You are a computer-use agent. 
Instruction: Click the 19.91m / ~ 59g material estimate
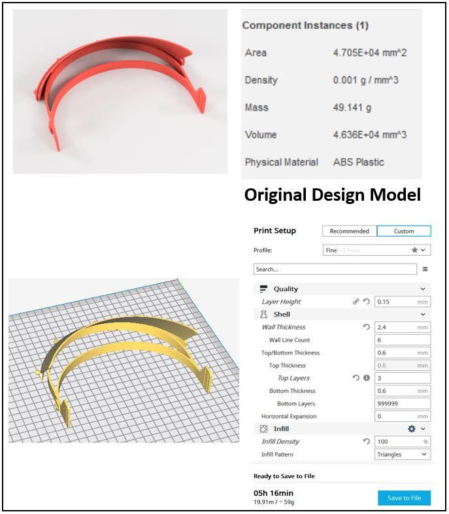pyautogui.click(x=274, y=502)
